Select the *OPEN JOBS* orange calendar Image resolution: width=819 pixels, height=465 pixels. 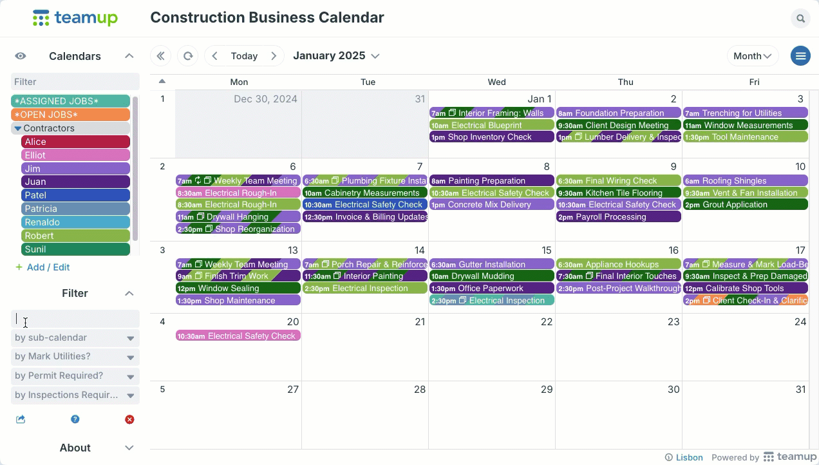pyautogui.click(x=71, y=115)
